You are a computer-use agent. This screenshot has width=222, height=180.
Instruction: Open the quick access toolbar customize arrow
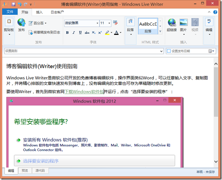point(31,4)
